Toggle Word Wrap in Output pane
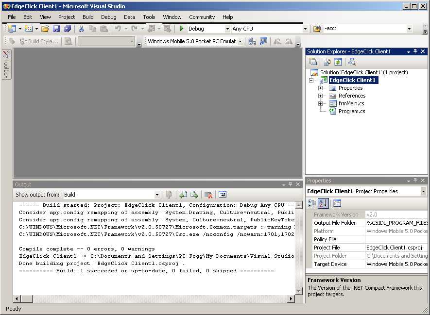 [x=223, y=195]
